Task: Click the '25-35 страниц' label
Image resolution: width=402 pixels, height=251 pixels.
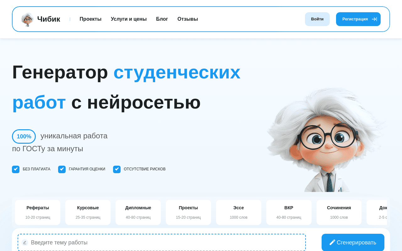Action: pos(88,217)
